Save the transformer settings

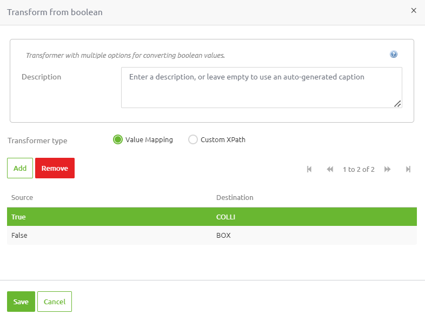click(21, 302)
